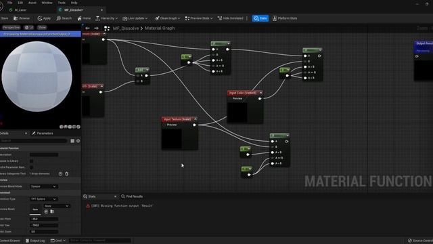This screenshot has width=433, height=244.
Task: Toggle Hide Unrelated nodes
Action: pyautogui.click(x=230, y=18)
